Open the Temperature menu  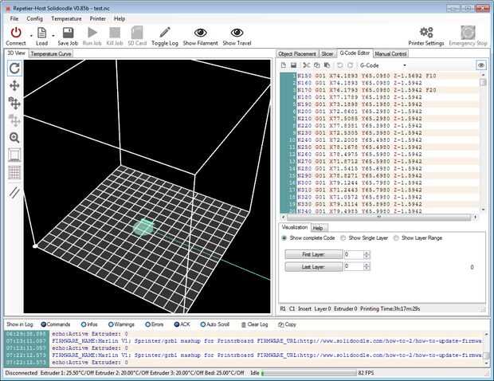tap(66, 18)
